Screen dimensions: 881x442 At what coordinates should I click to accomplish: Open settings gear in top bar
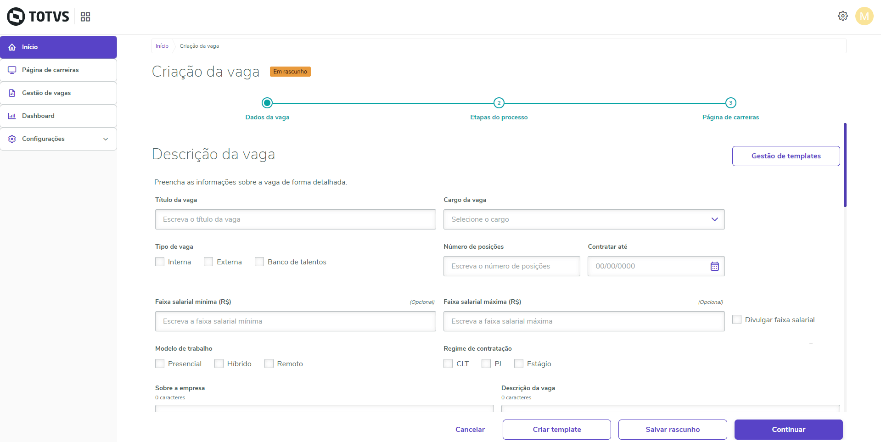pos(842,16)
